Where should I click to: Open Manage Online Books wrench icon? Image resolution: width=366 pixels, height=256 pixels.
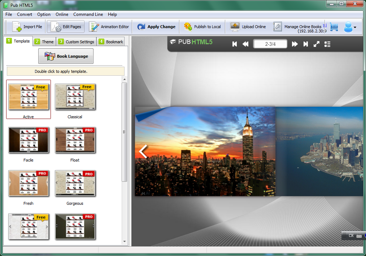278,27
